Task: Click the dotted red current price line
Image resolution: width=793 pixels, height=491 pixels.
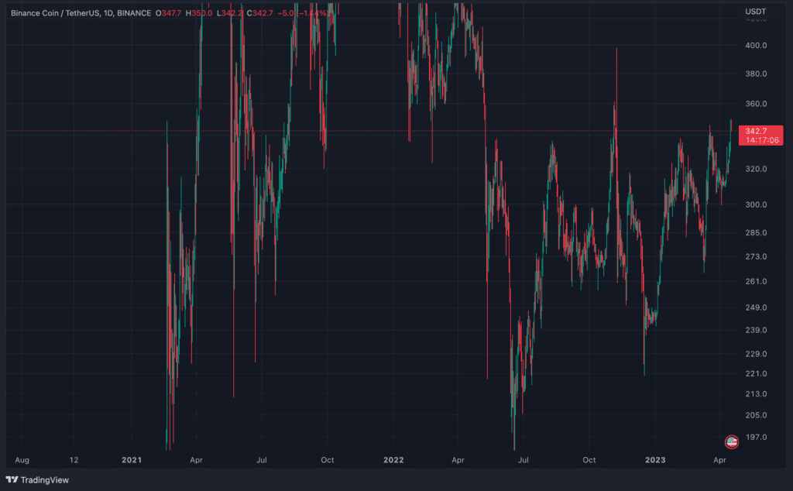Action: [x=372, y=131]
